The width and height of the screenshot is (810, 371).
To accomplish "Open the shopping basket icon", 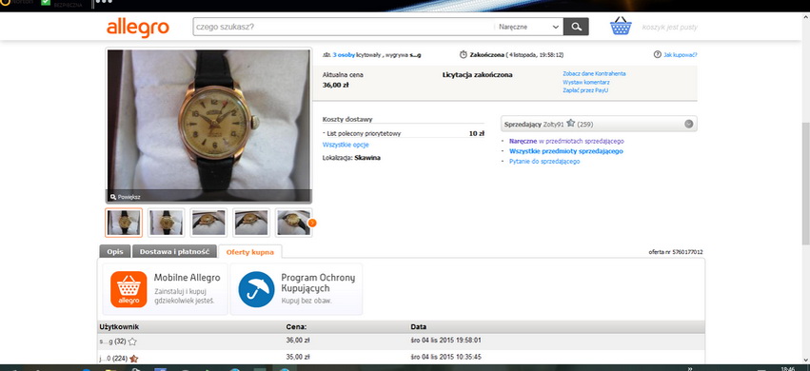I will pyautogui.click(x=621, y=26).
